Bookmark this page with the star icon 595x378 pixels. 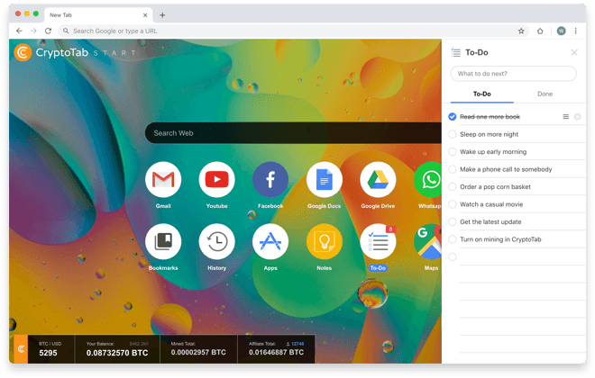point(521,31)
